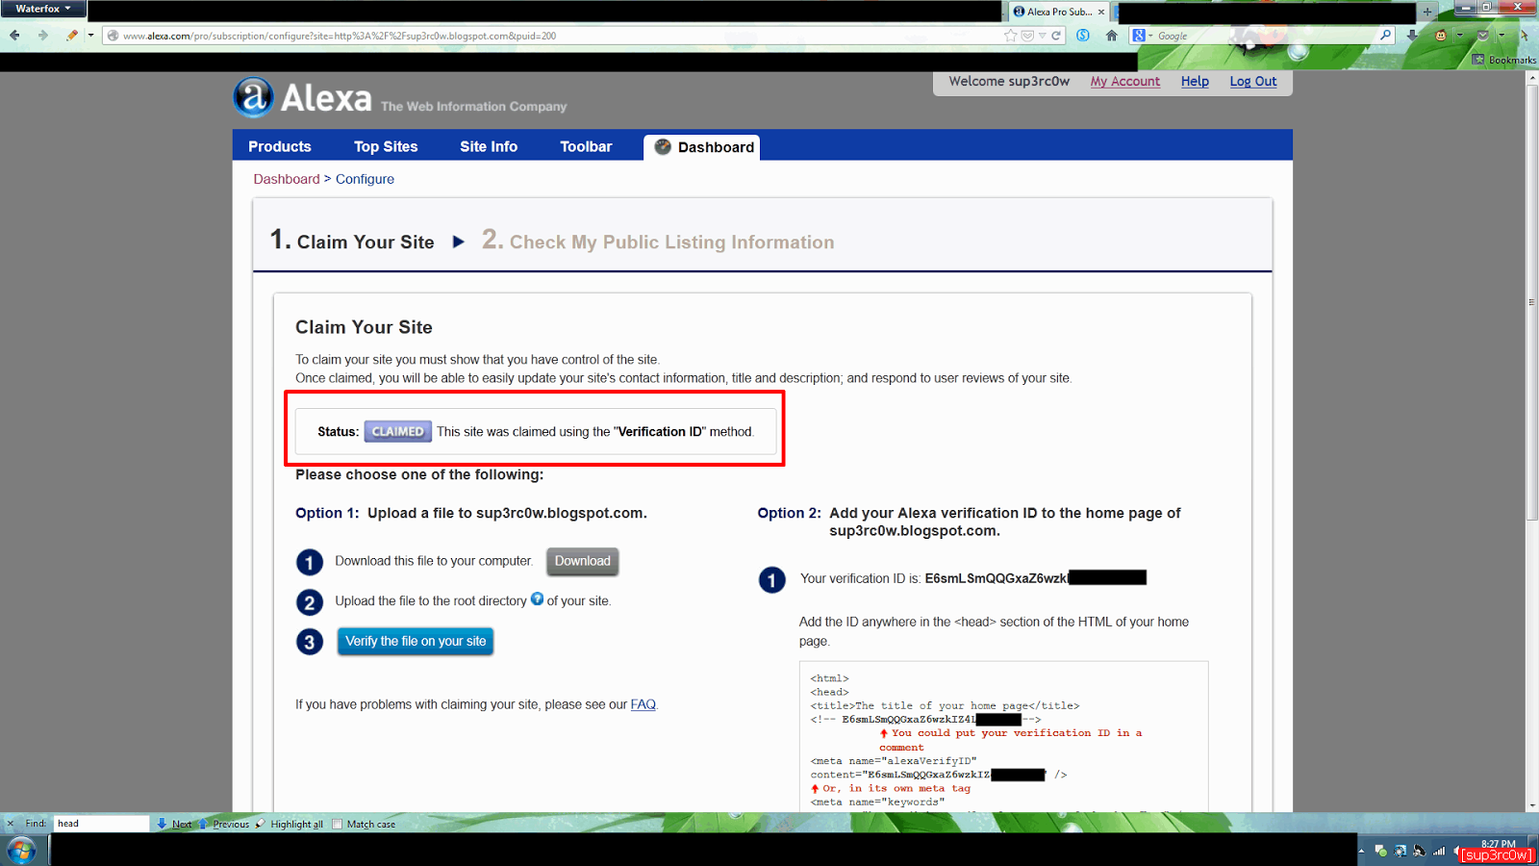Open the FAQ link
1539x866 pixels.
click(x=643, y=704)
